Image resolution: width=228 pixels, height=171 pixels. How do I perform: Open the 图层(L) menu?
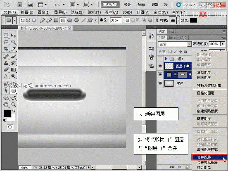click(60, 12)
